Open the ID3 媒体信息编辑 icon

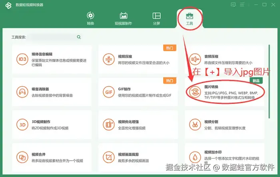click(22, 59)
